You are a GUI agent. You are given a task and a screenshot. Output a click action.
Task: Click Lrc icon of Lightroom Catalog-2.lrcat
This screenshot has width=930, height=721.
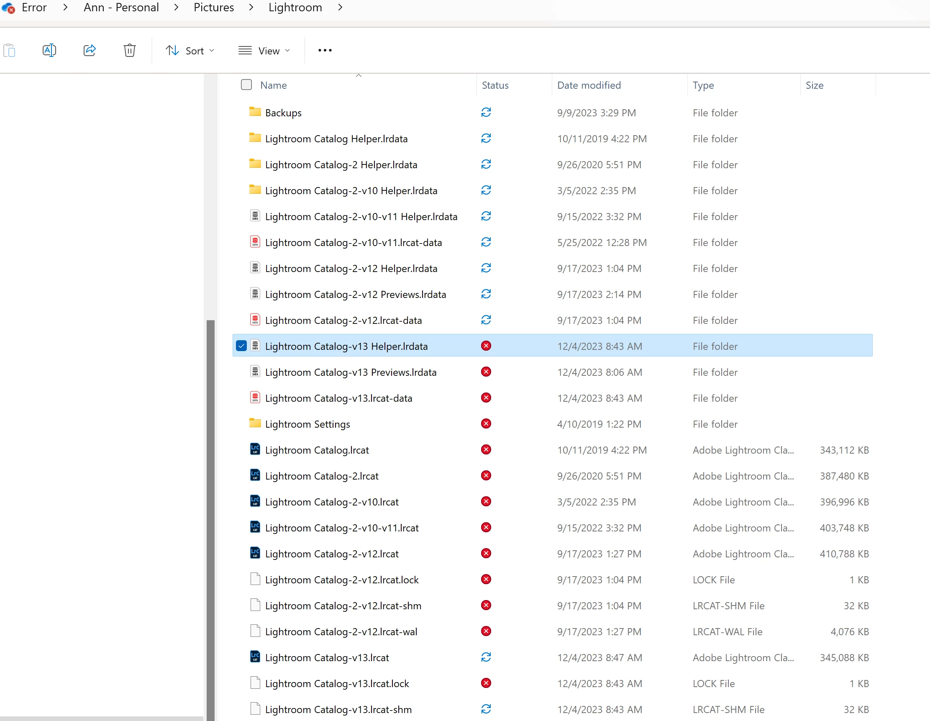[255, 475]
